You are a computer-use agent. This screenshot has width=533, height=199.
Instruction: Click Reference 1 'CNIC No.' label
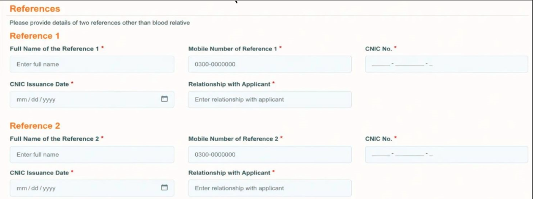[x=379, y=48]
